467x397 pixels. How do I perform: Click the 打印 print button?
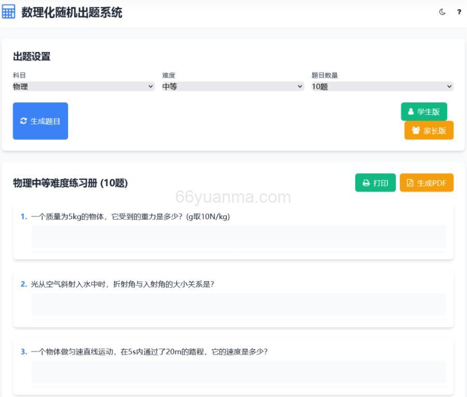point(375,182)
